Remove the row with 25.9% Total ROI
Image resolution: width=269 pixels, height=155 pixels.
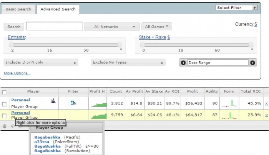pos(266,115)
